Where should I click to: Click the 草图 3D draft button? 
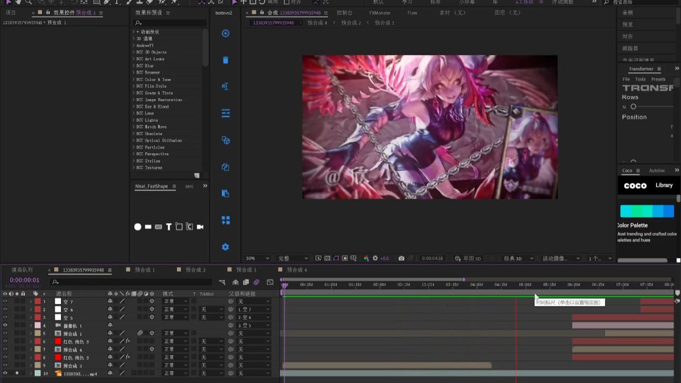tap(468, 258)
